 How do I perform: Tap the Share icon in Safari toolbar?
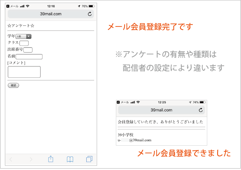51,159
